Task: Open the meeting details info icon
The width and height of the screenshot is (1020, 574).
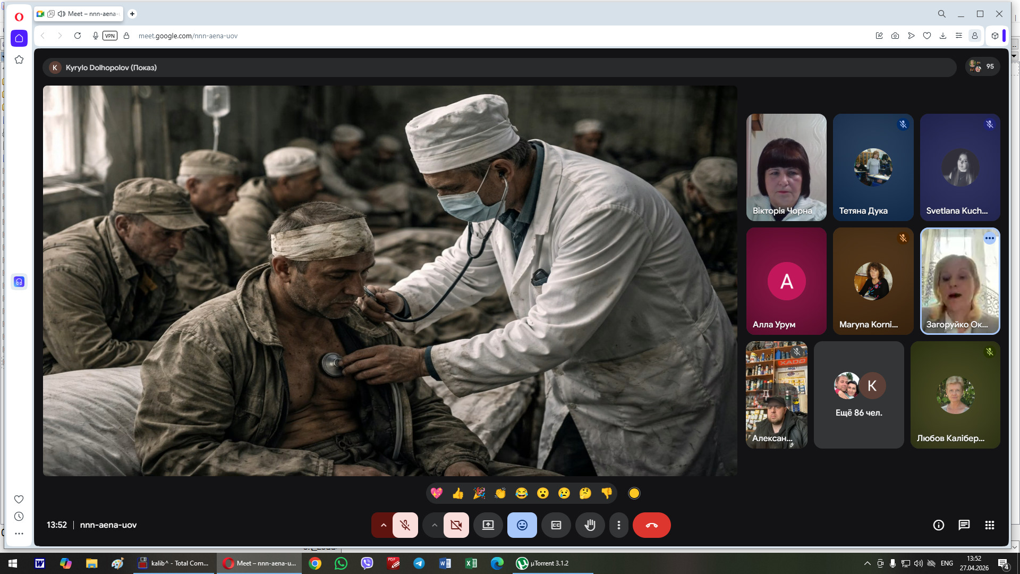Action: (938, 525)
